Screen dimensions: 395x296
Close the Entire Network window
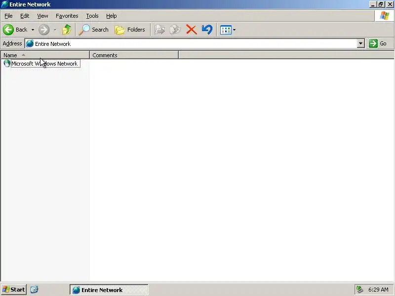pos(390,4)
